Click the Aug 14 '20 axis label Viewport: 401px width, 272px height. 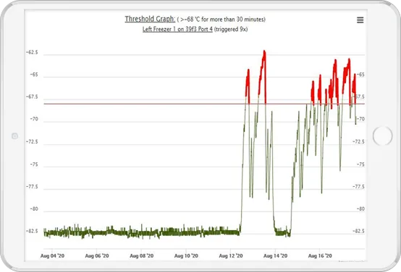pyautogui.click(x=276, y=255)
